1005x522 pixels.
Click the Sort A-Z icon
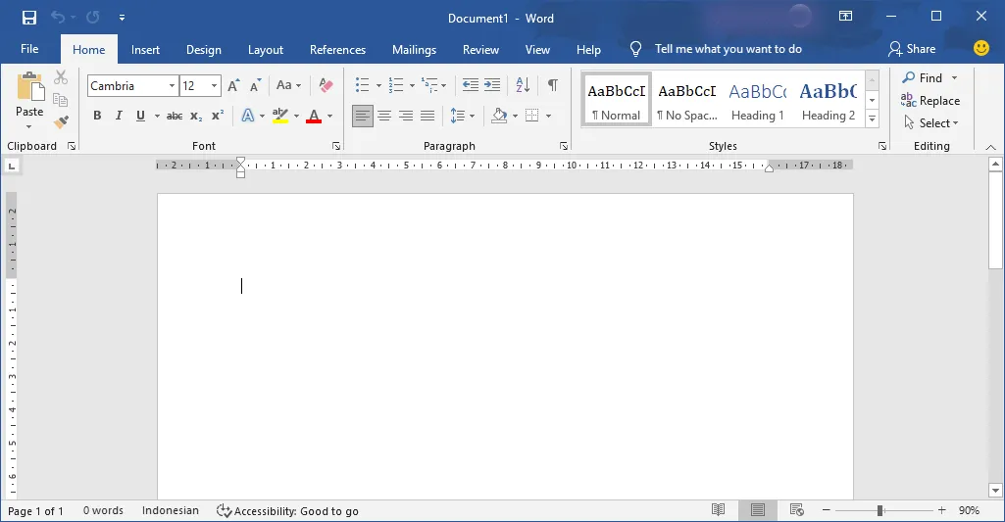coord(523,85)
